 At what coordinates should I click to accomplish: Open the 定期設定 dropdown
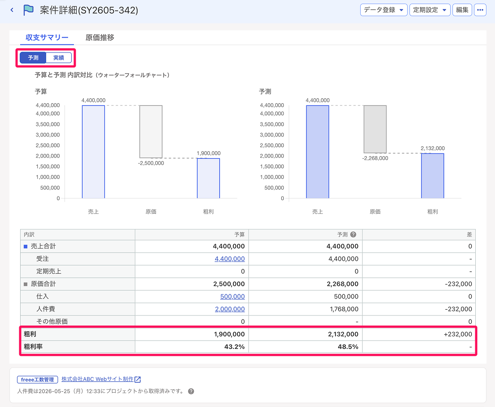(430, 10)
